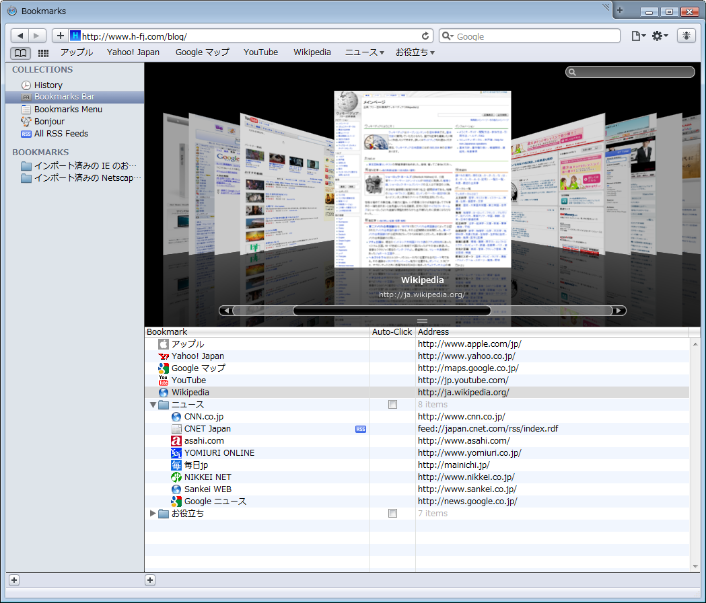
Task: Select History in Collections
Action: [75, 85]
